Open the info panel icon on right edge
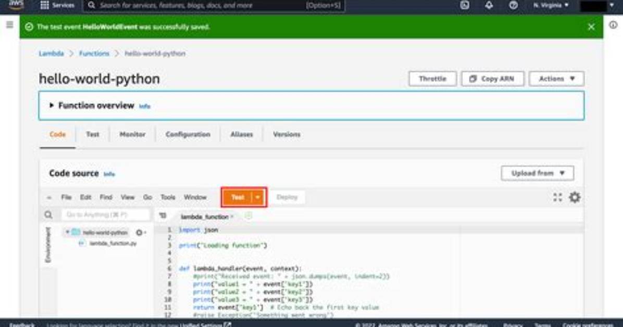The image size is (623, 327). 613,24
